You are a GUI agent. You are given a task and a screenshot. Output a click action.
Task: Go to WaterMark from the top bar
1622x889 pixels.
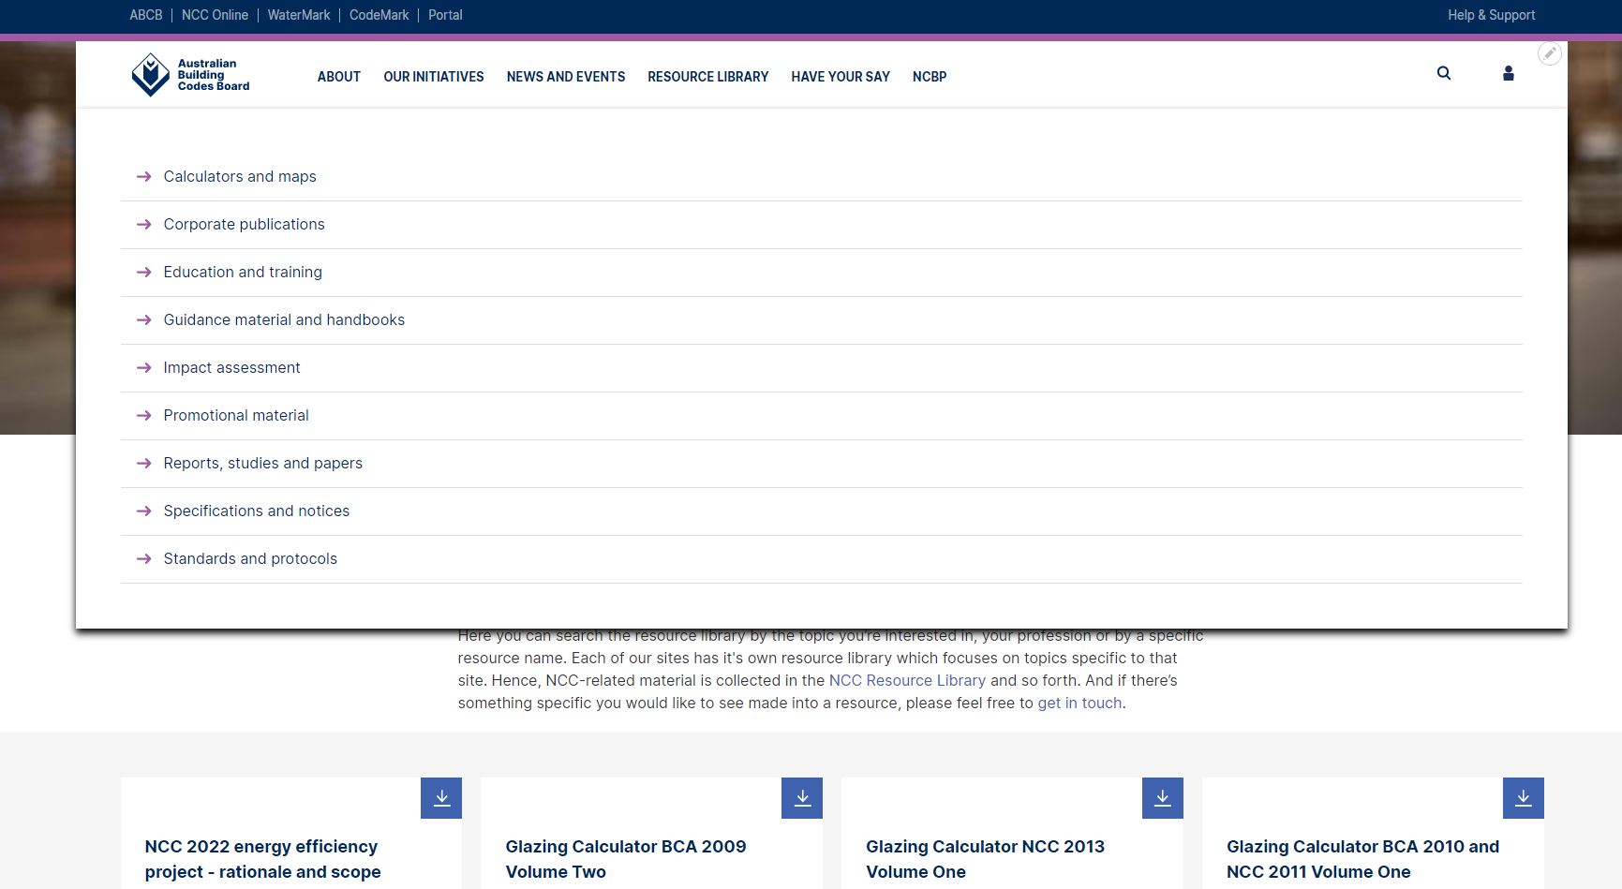point(299,15)
